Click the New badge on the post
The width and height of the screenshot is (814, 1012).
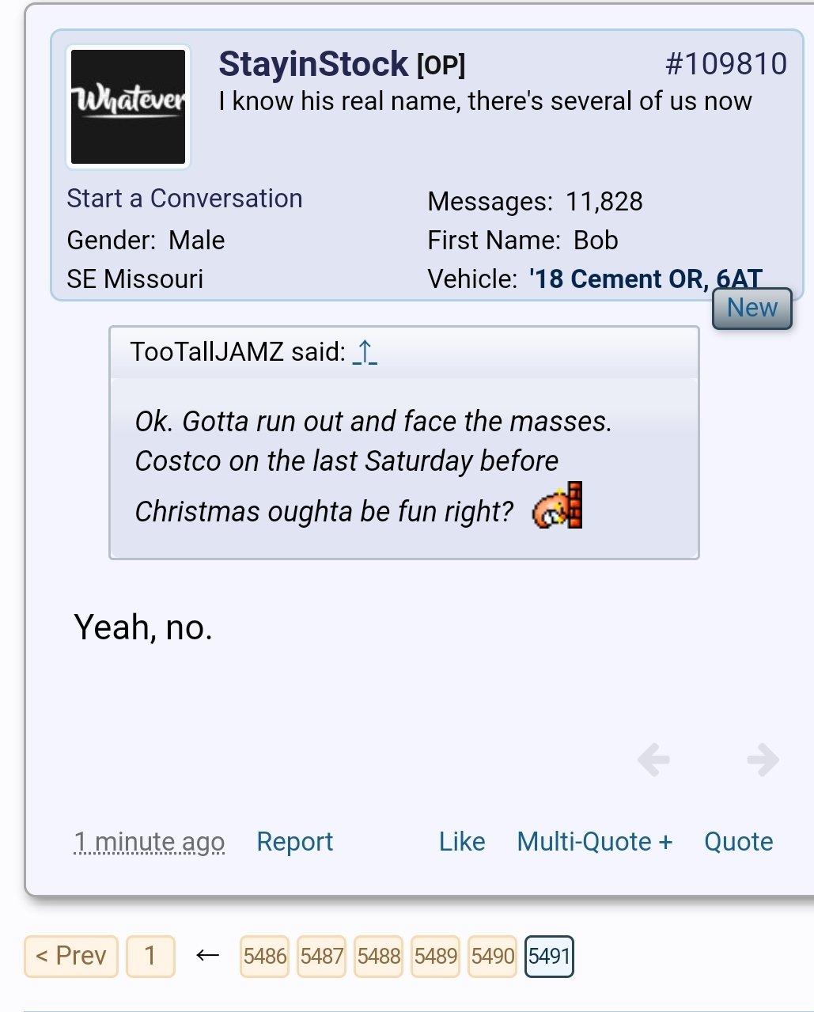pos(752,308)
